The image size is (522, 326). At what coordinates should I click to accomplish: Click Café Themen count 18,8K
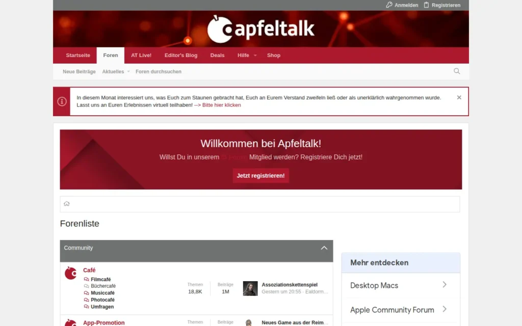(x=195, y=292)
